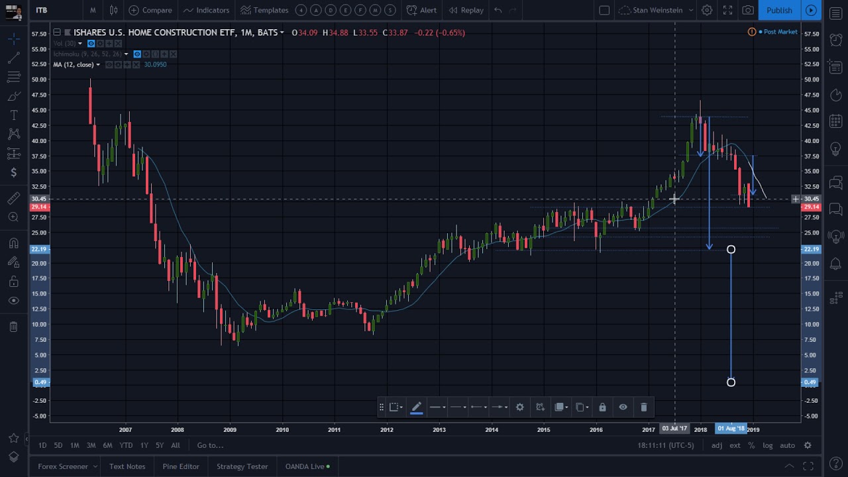
Task: Toggle hide all drawings in left sidebar
Action: 13,301
